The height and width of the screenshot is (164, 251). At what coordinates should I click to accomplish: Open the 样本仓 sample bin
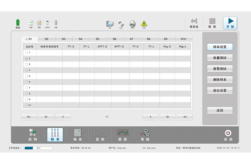click(x=194, y=23)
